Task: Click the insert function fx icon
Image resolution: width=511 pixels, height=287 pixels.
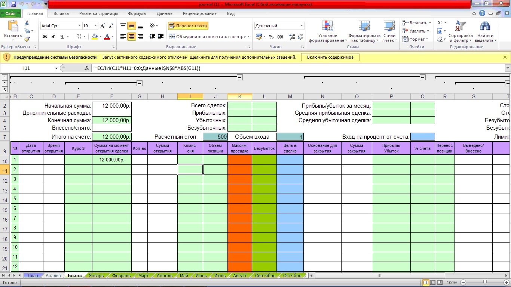Action: tap(87, 68)
